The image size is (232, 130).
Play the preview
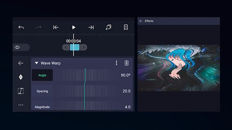click(74, 27)
